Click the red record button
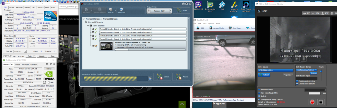 [312, 102]
